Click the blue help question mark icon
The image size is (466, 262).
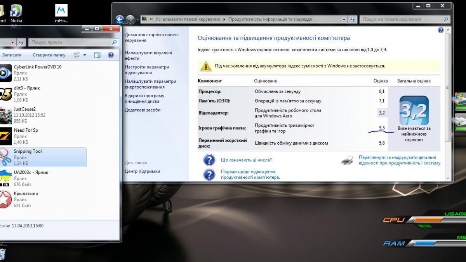[x=441, y=30]
